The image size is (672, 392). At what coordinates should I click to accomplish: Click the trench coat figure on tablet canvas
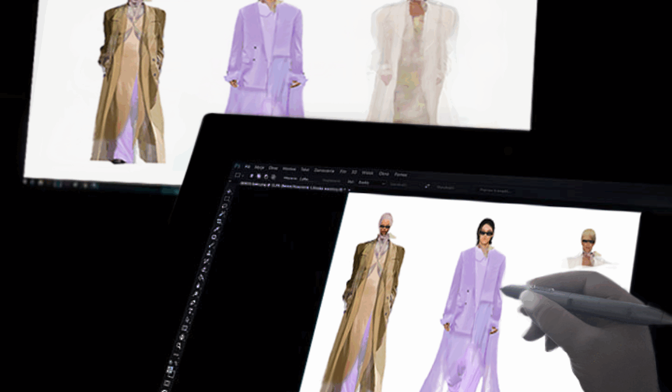[371, 305]
